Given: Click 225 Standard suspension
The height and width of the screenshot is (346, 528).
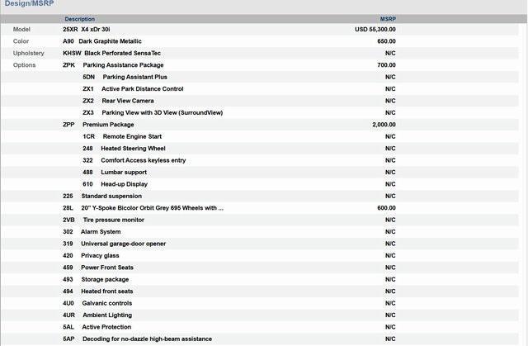Looking at the screenshot, I should (x=102, y=196).
